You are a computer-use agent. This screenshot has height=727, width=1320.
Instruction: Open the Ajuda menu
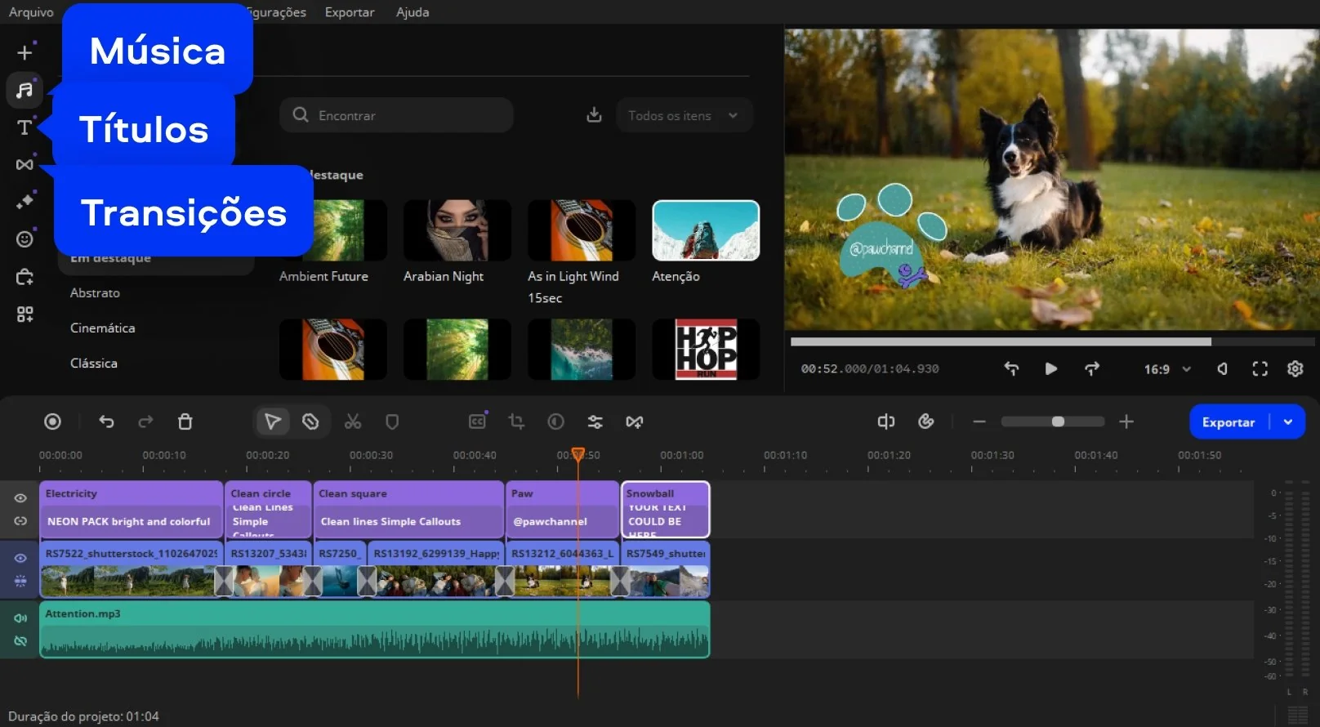click(x=412, y=12)
